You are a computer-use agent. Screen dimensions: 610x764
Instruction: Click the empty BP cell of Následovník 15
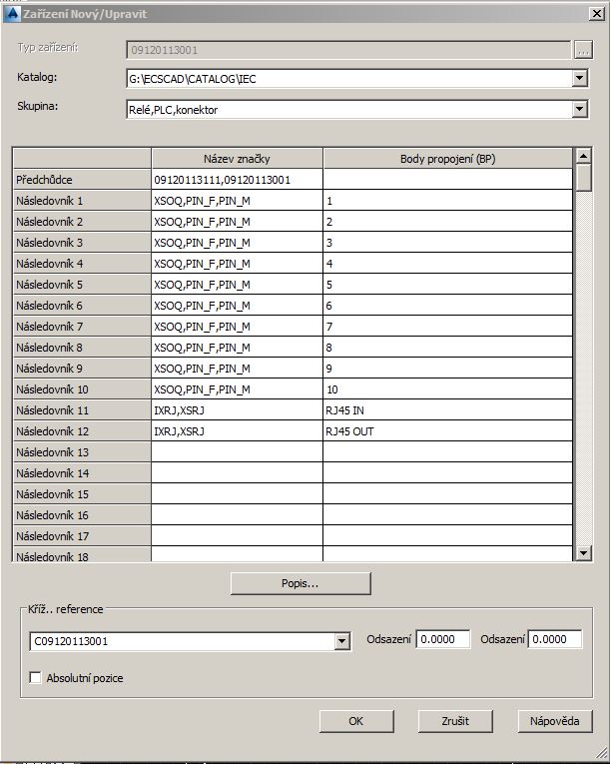pyautogui.click(x=447, y=493)
